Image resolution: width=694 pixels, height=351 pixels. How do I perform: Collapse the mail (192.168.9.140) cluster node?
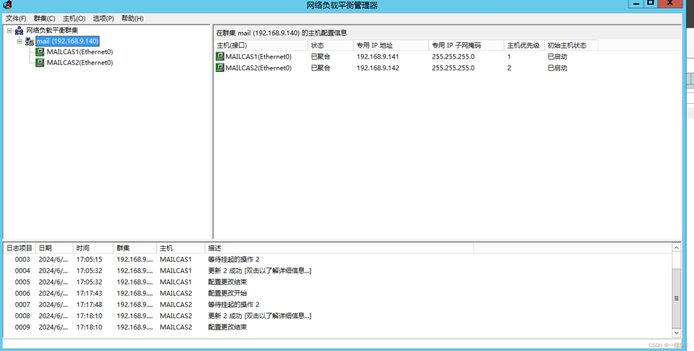pos(20,41)
